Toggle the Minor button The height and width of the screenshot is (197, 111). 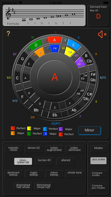pos(89,130)
